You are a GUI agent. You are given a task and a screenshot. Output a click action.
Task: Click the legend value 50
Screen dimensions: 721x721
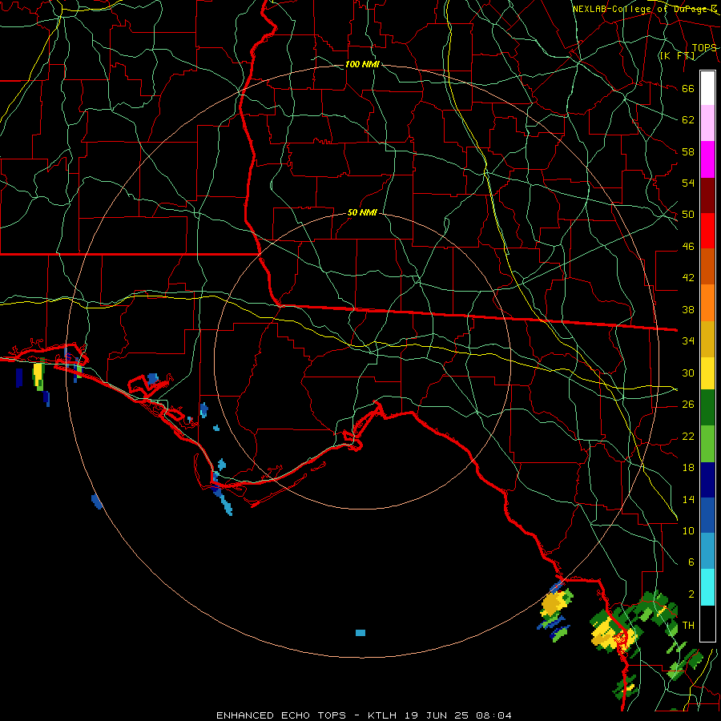(x=688, y=215)
